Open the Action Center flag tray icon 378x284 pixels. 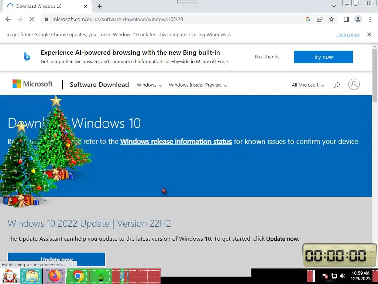pyautogui.click(x=325, y=276)
